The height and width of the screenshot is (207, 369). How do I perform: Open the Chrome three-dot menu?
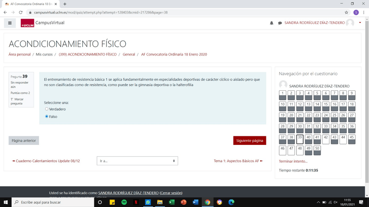pyautogui.click(x=364, y=13)
